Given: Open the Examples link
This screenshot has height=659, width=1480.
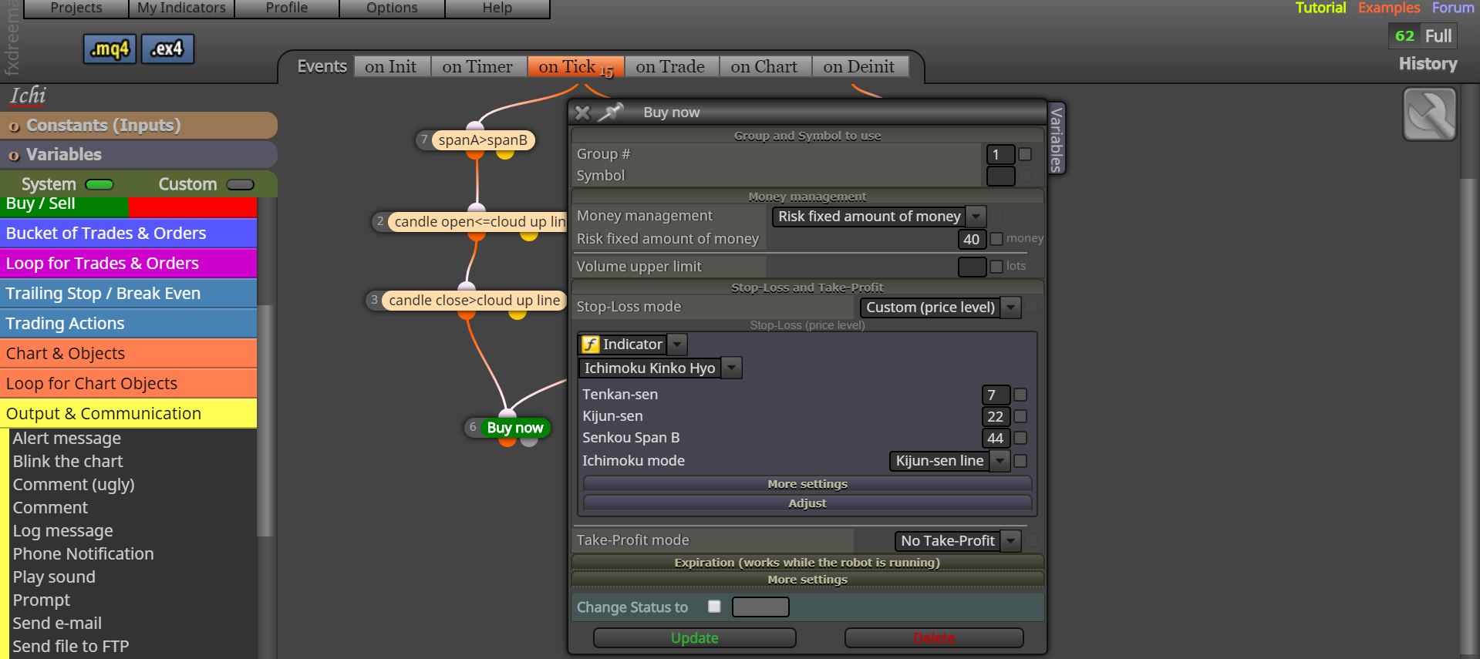Looking at the screenshot, I should tap(1389, 8).
